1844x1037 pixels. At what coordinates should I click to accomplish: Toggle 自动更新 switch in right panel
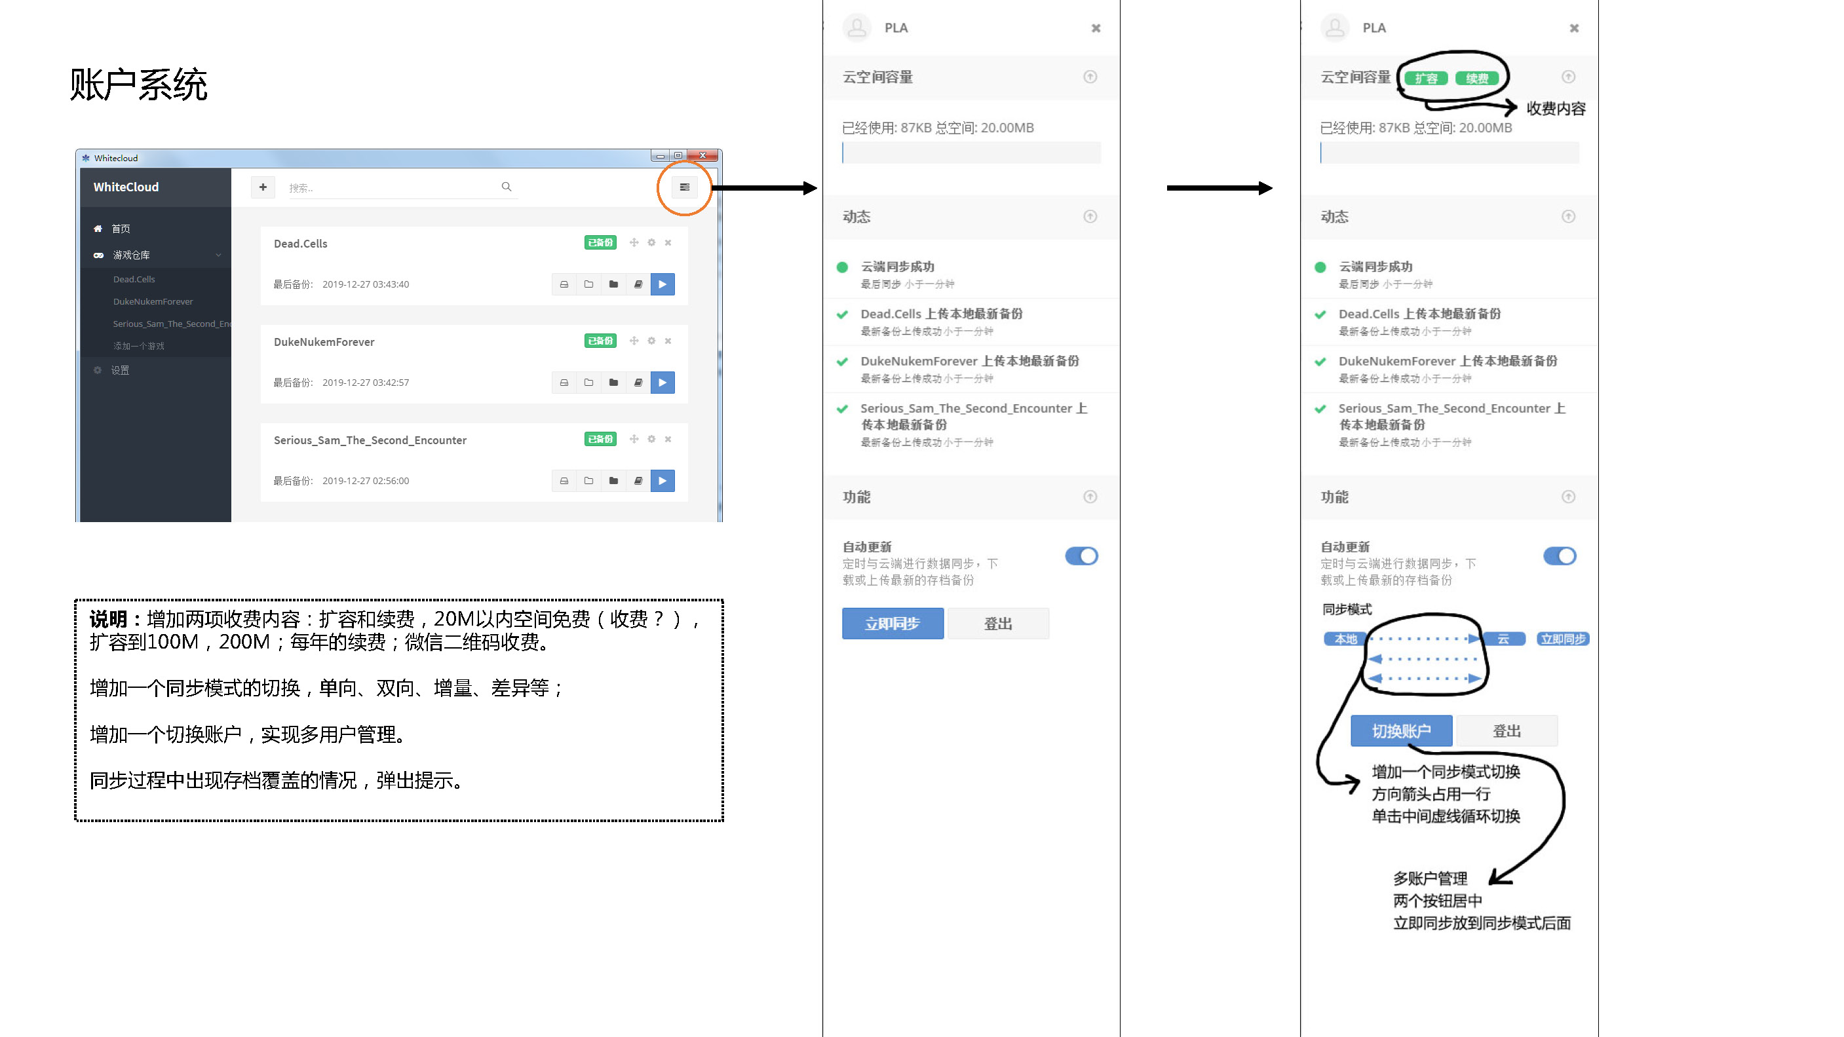tap(1559, 556)
